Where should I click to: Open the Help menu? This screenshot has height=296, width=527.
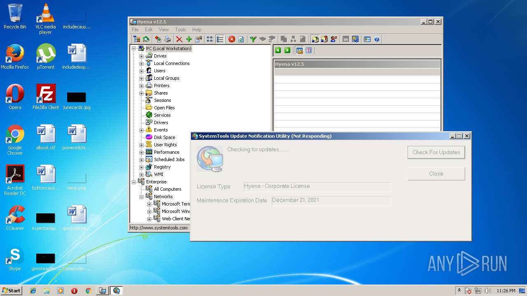[x=197, y=30]
